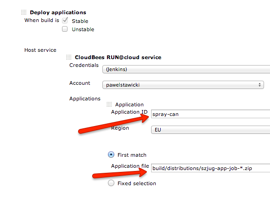This screenshot has width=270, height=198.
Task: Choose the Fixed selection radio button
Action: click(x=111, y=183)
